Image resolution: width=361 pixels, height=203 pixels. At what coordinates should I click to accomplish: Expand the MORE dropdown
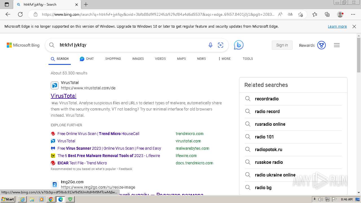224,59
